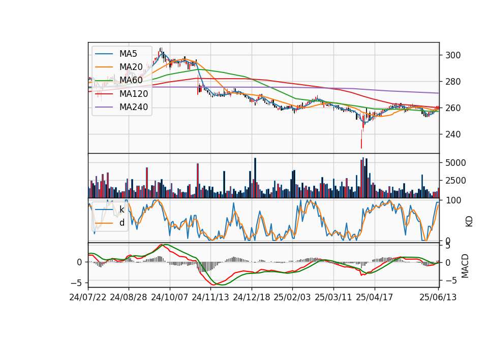488x350 pixels.
Task: Click the blue MA5 legend line sample
Action: click(104, 54)
